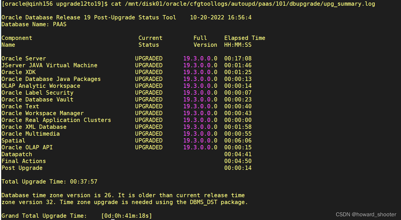The image size is (401, 220).
Task: Click the JServer JAVA Virtual Machine entry
Action: tap(49, 65)
